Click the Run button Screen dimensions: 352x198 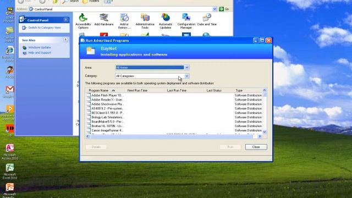[x=230, y=147]
